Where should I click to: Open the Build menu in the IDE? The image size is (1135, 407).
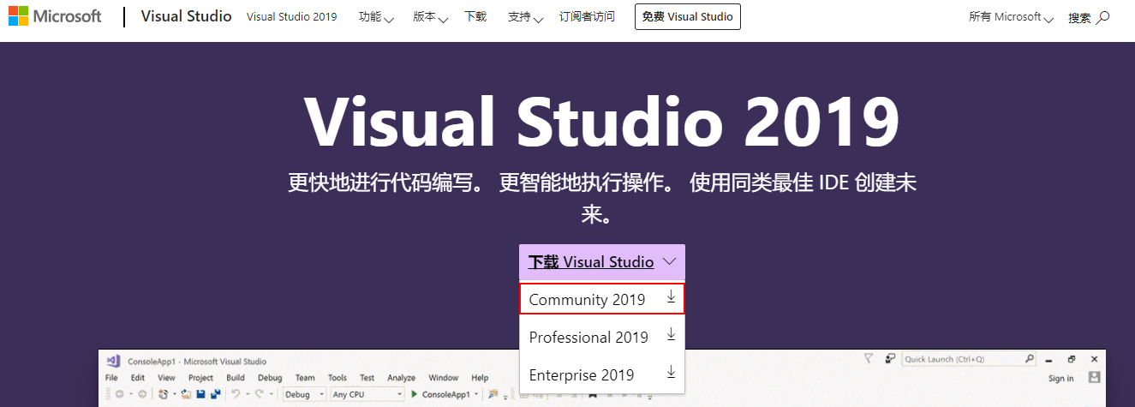(x=236, y=378)
